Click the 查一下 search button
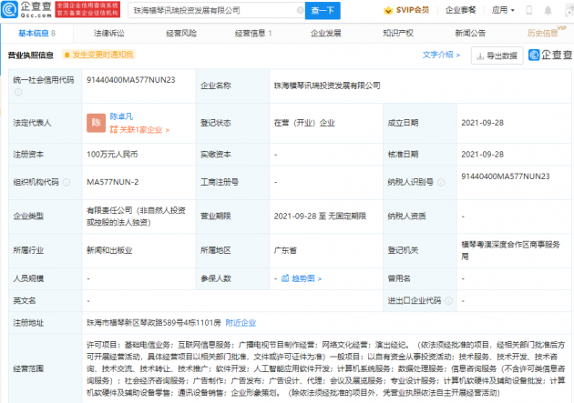The width and height of the screenshot is (574, 403). click(x=323, y=11)
